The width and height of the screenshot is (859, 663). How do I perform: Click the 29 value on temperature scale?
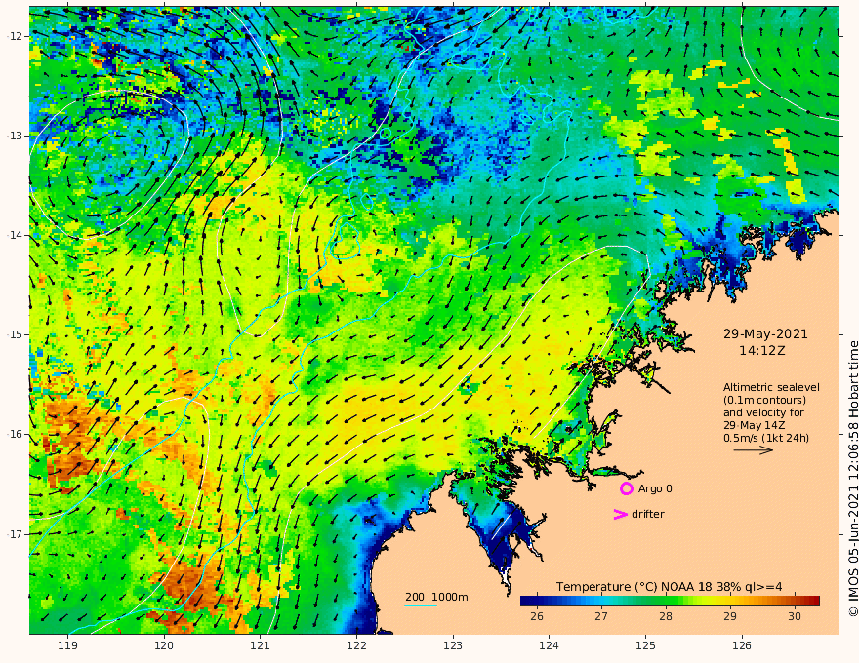[730, 616]
